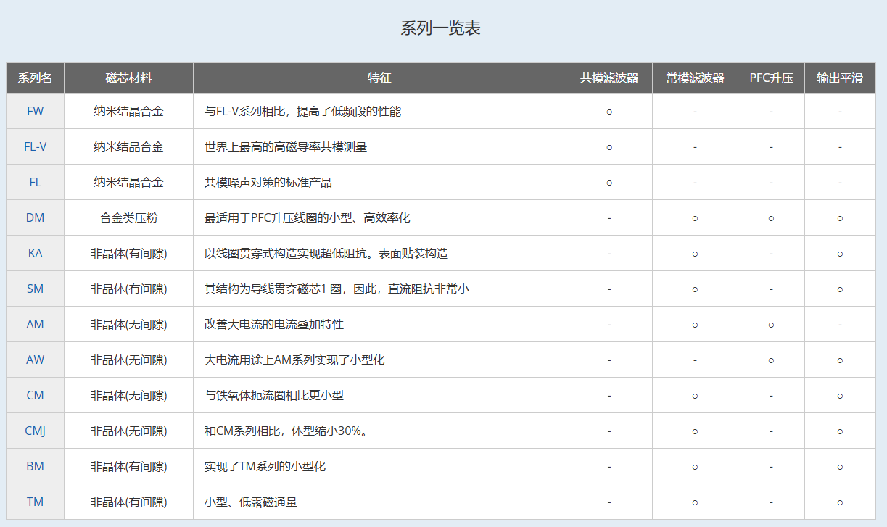Click the 合金类压粉 material cell
Screen dimensions: 887x527
(128, 217)
